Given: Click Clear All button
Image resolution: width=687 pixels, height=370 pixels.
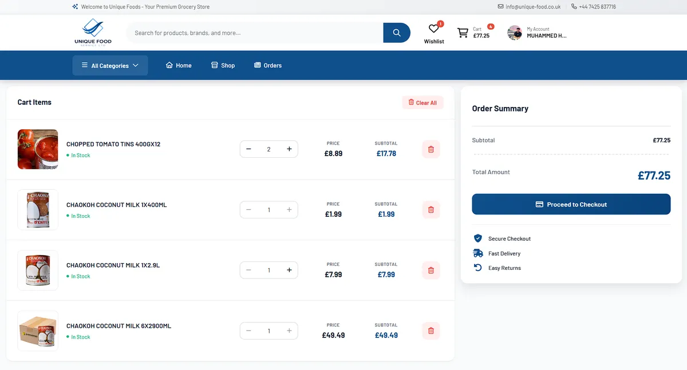Looking at the screenshot, I should (423, 102).
